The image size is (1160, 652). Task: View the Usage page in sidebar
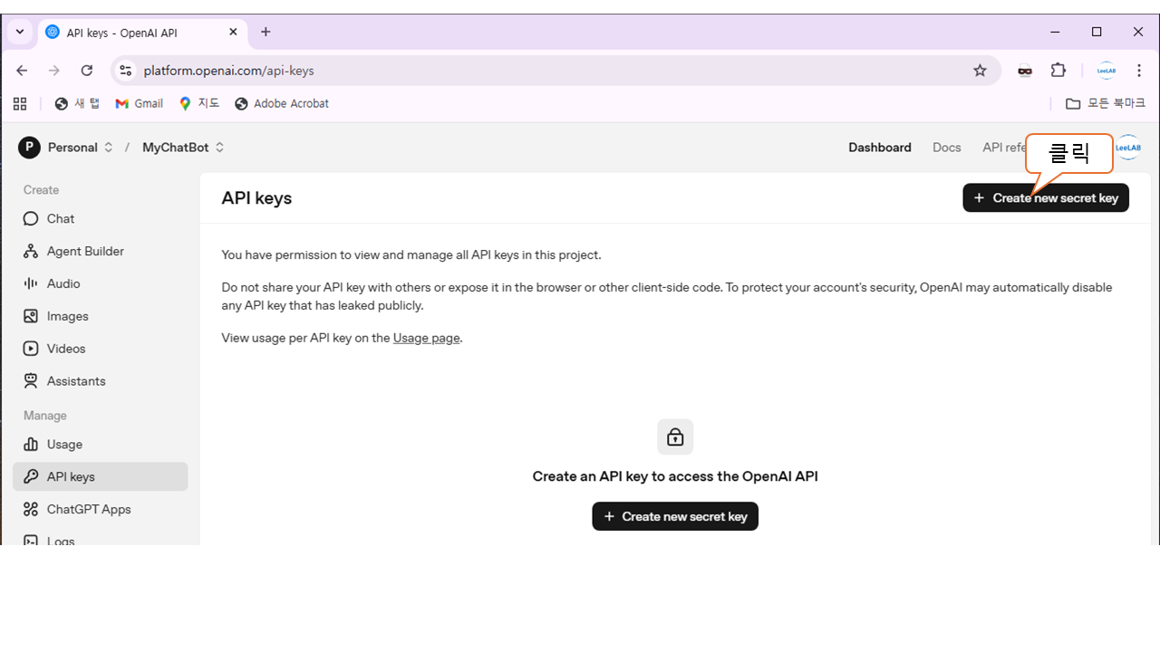[x=64, y=445]
